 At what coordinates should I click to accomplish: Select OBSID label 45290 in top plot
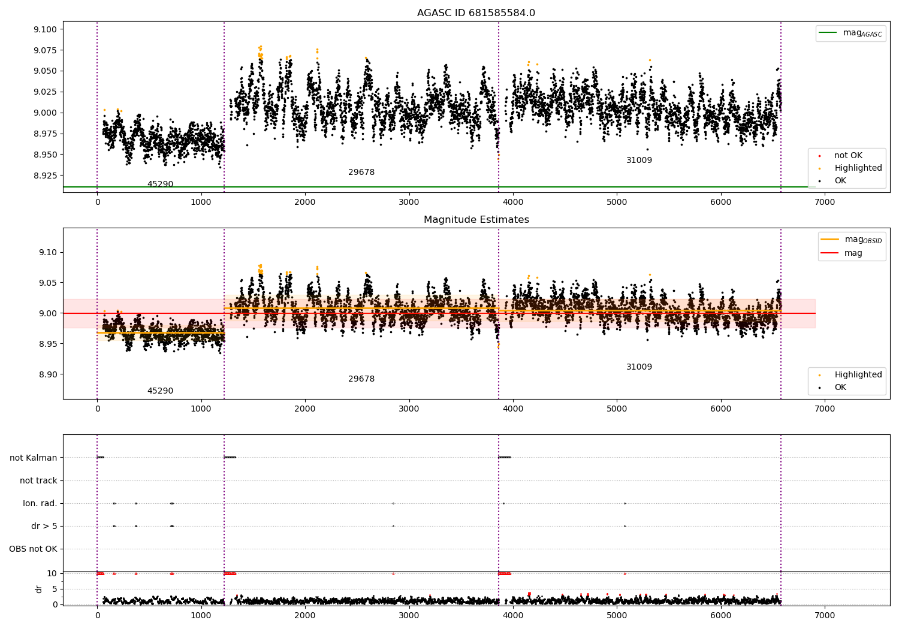[160, 185]
